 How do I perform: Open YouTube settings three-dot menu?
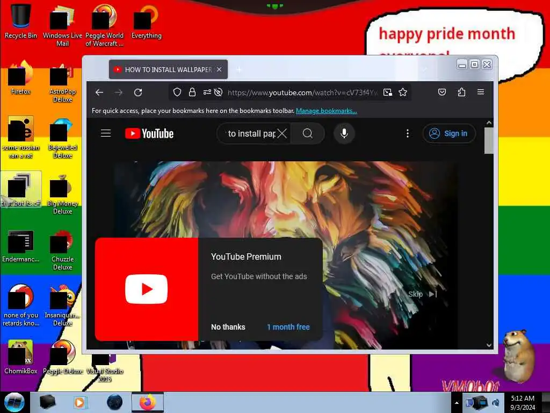407,133
